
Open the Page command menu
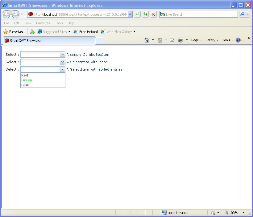point(196,40)
